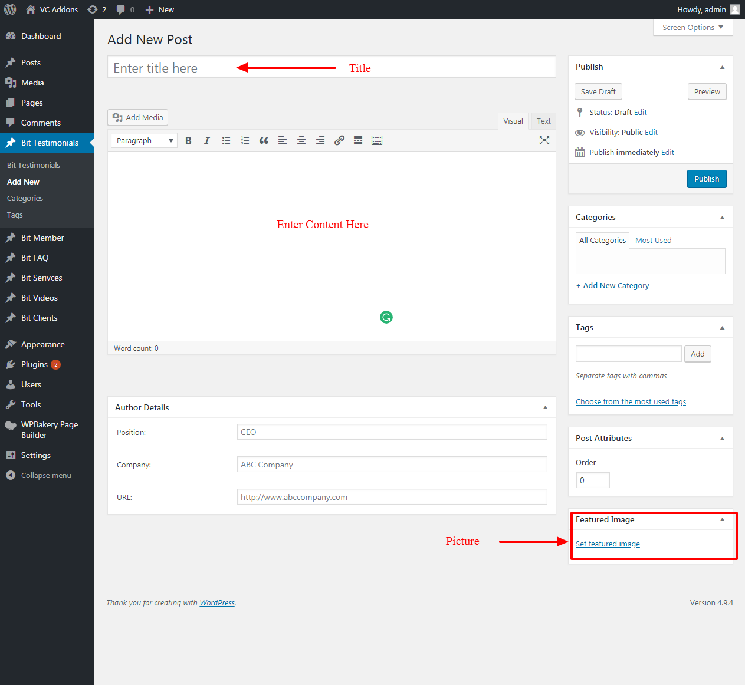Enable distraction-free writing mode icon

pos(544,140)
